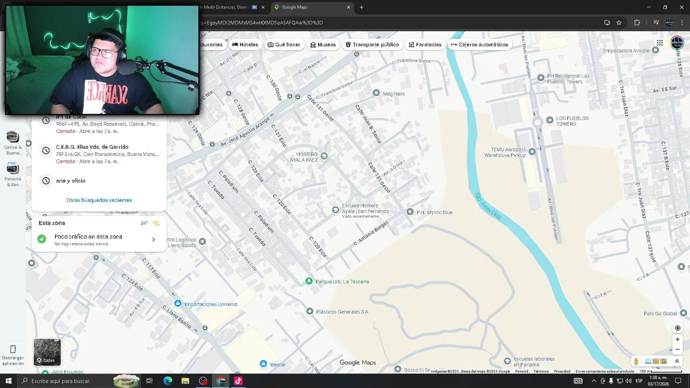690x388 pixels.
Task: Click the P.H. Mystic Blue pin
Action: coord(410,212)
